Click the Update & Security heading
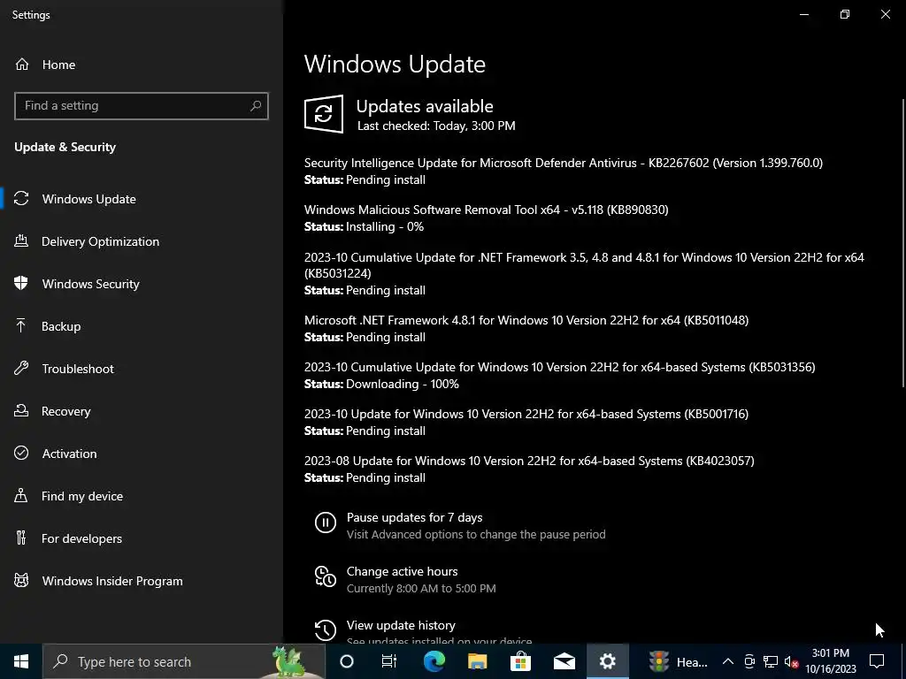 pos(65,147)
